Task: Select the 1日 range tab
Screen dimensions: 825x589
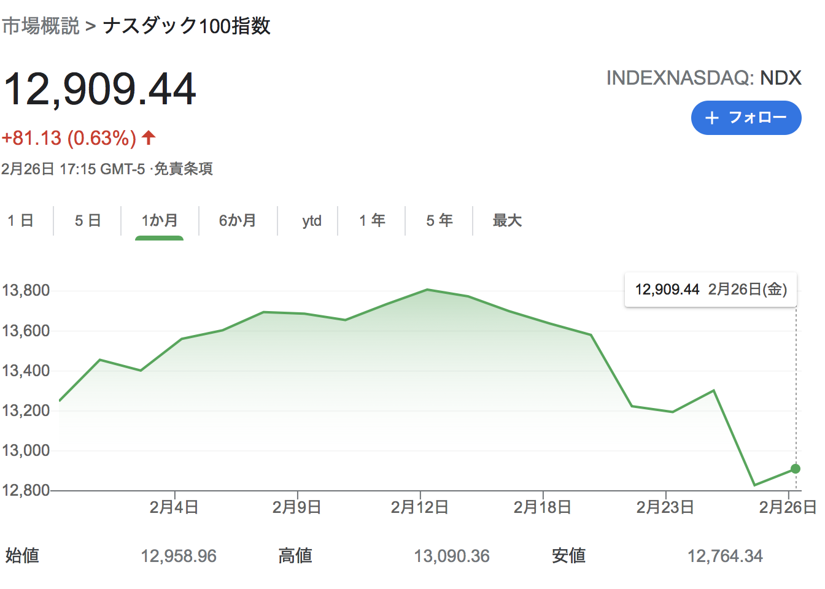Action: pos(21,220)
